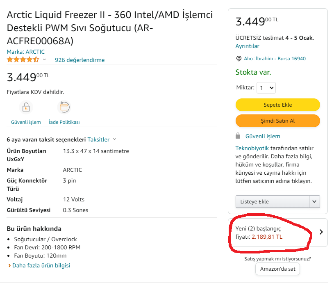Click the Ayrıntılar delivery details link
Viewport: 334px width, 283px height.
coord(247,46)
